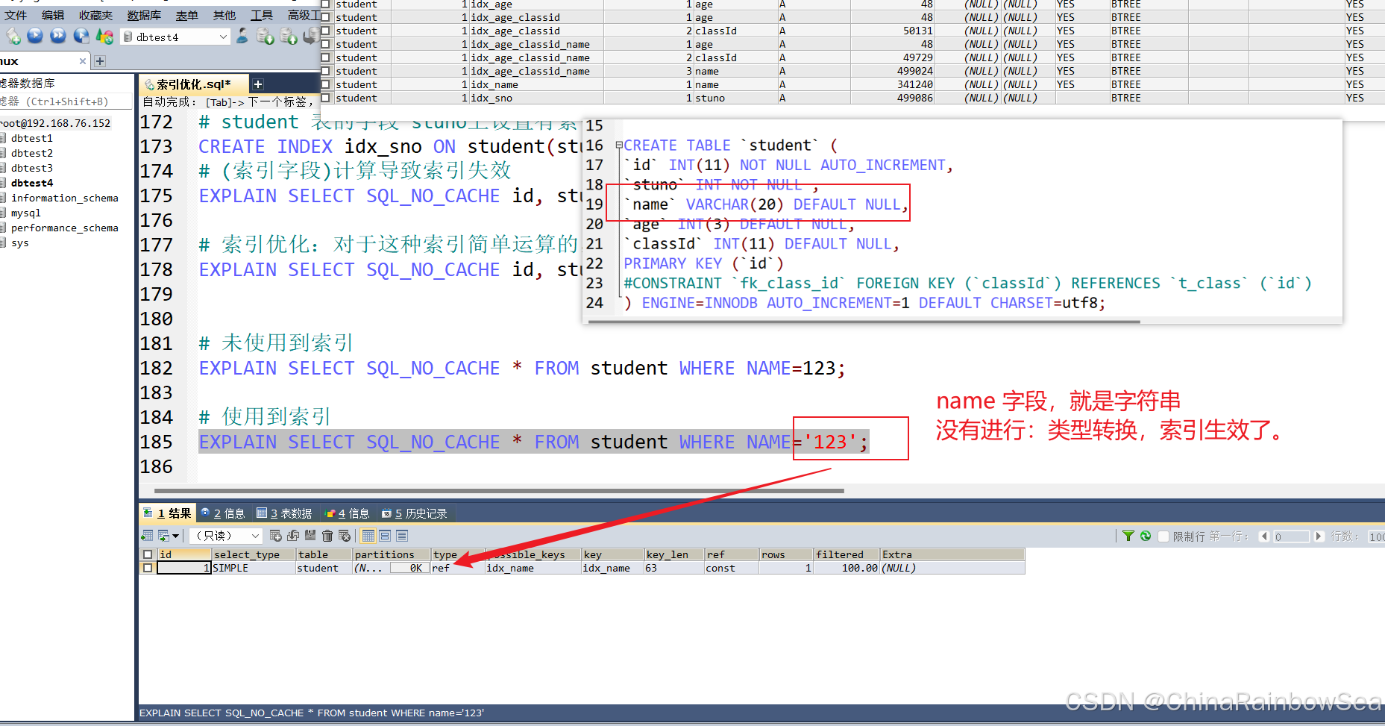Click the backup database icon with up arrow

(289, 36)
